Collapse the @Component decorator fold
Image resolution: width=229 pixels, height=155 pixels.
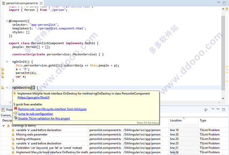point(7,21)
